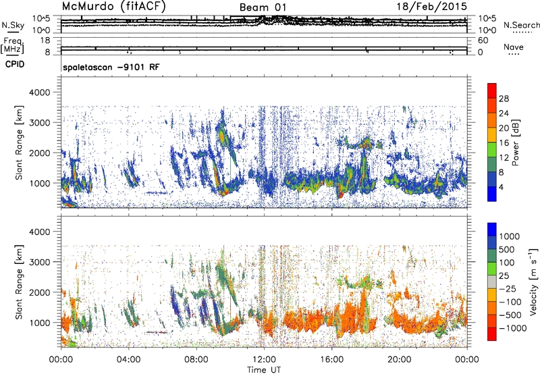540x374 pixels.
Task: Click the '4000' tick on the power panel
Action: tap(40, 92)
